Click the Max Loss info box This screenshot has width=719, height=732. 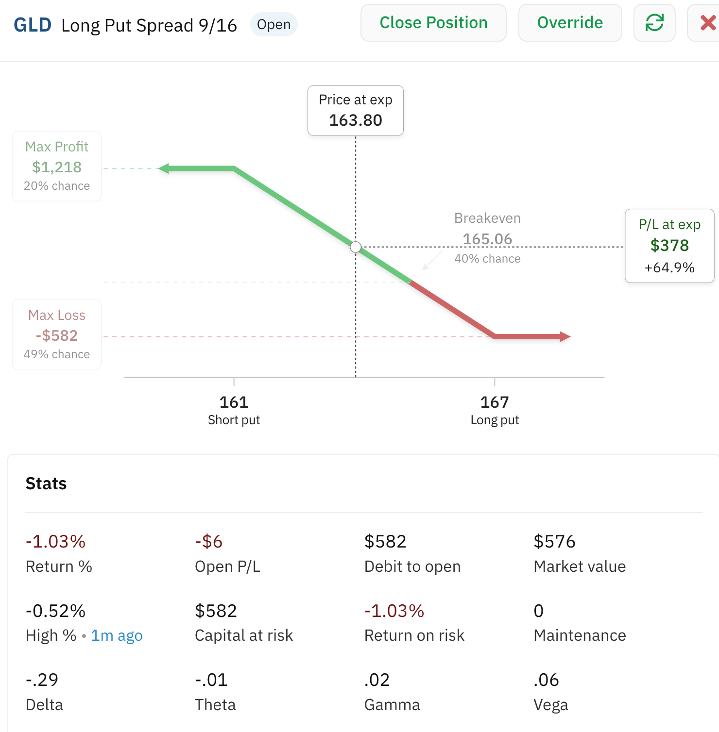point(56,334)
